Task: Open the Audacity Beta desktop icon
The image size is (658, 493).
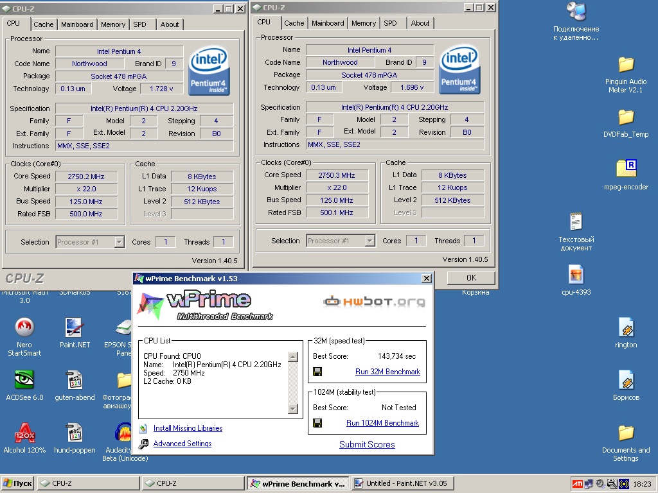Action: (123, 433)
